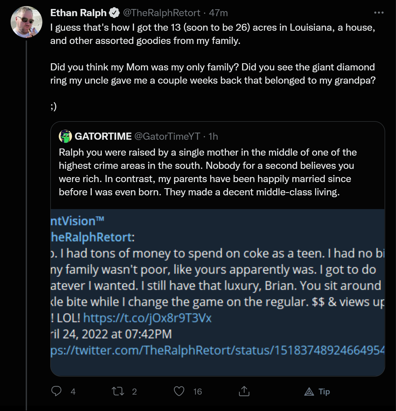Open the 47m timestamp link

pos(218,13)
